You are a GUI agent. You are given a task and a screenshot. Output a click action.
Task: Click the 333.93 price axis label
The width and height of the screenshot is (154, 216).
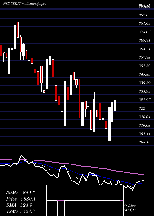(144, 91)
